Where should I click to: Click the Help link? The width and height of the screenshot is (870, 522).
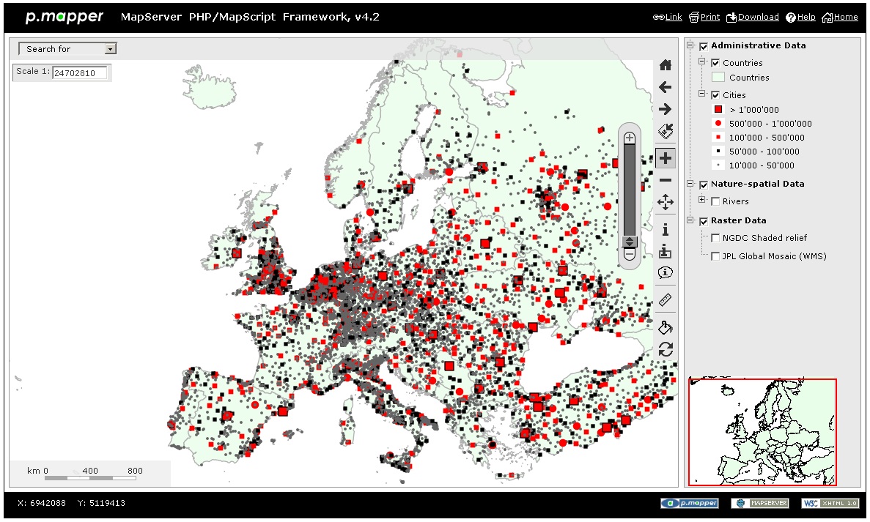click(x=800, y=17)
